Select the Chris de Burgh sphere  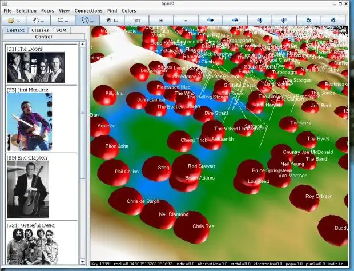tap(126, 201)
